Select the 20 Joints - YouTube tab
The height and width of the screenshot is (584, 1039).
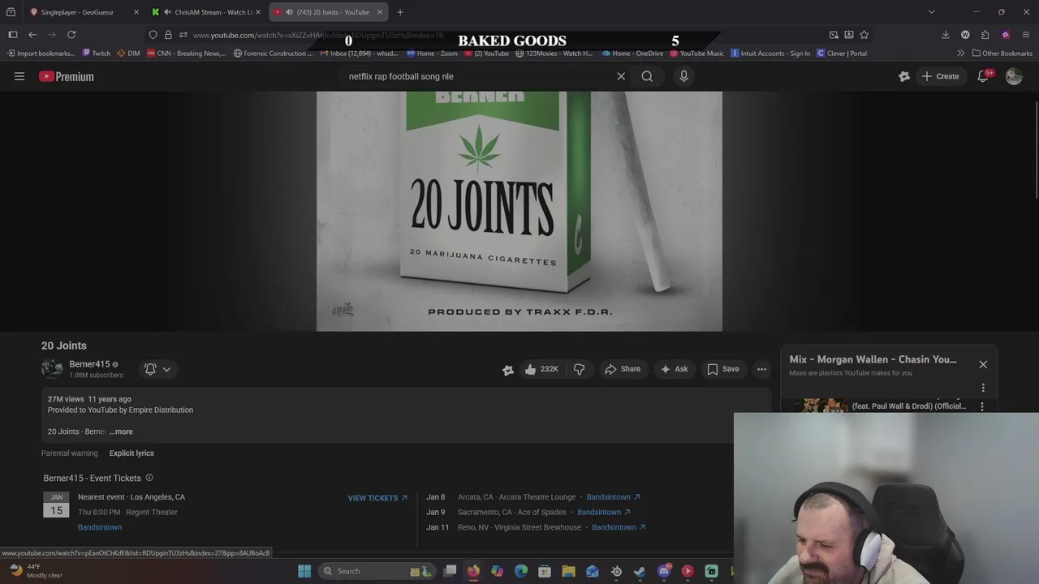329,12
